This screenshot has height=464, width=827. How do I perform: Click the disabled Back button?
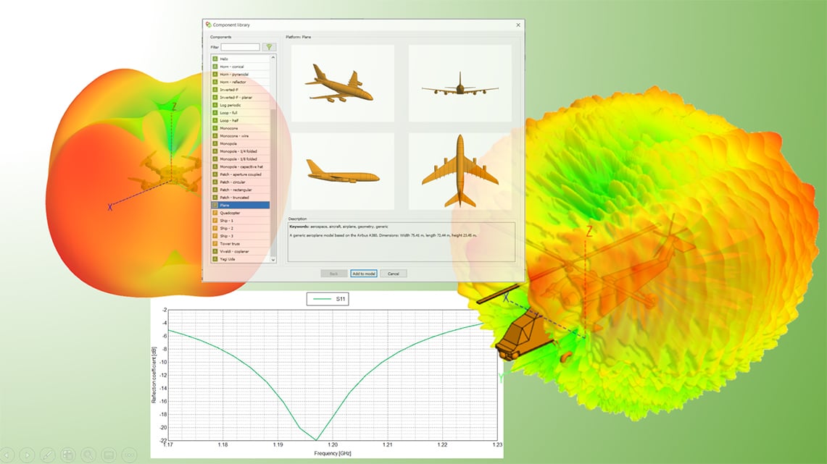(333, 274)
